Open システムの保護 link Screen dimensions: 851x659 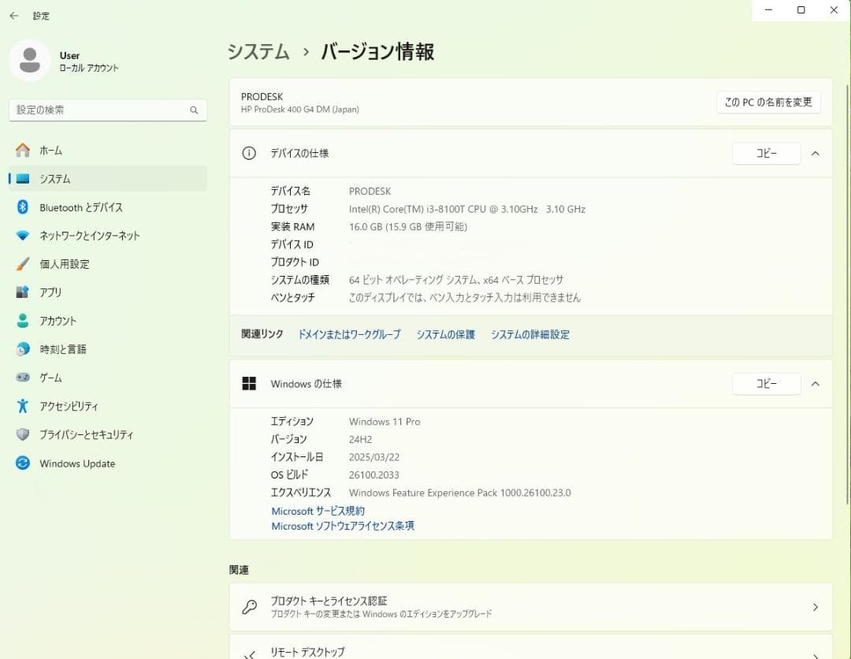click(445, 334)
